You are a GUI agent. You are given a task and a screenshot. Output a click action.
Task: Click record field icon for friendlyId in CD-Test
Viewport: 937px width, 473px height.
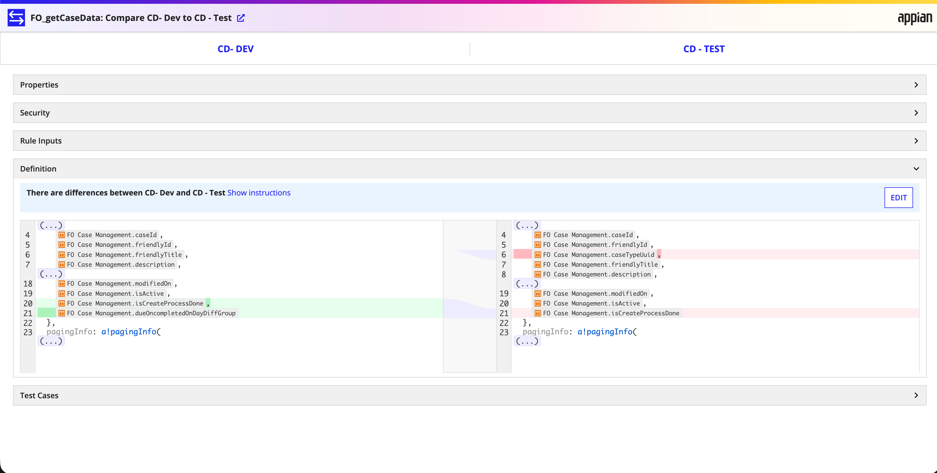(x=538, y=245)
